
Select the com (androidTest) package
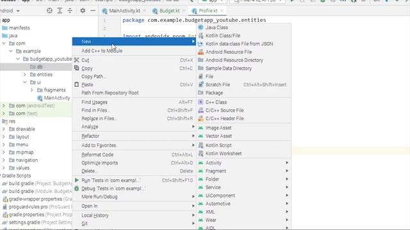click(x=35, y=105)
